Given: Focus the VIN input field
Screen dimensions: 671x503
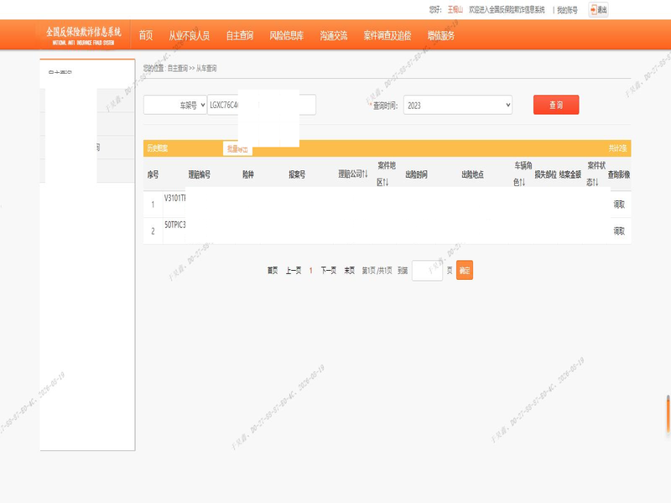Looking at the screenshot, I should point(262,105).
